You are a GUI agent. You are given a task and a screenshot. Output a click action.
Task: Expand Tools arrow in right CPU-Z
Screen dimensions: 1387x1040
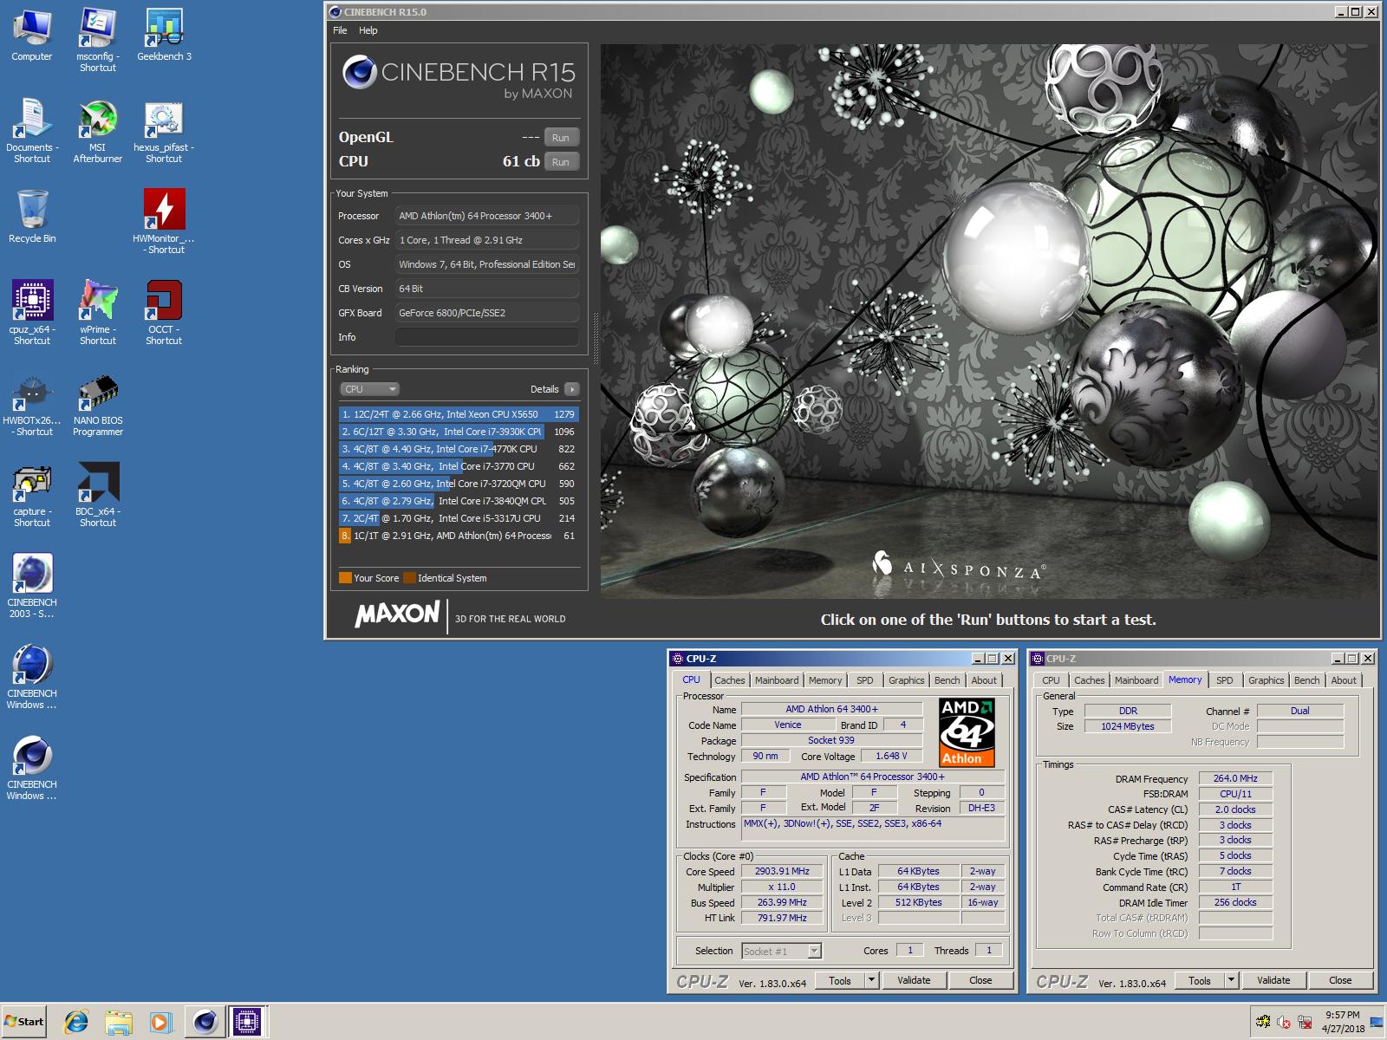coord(1231,980)
